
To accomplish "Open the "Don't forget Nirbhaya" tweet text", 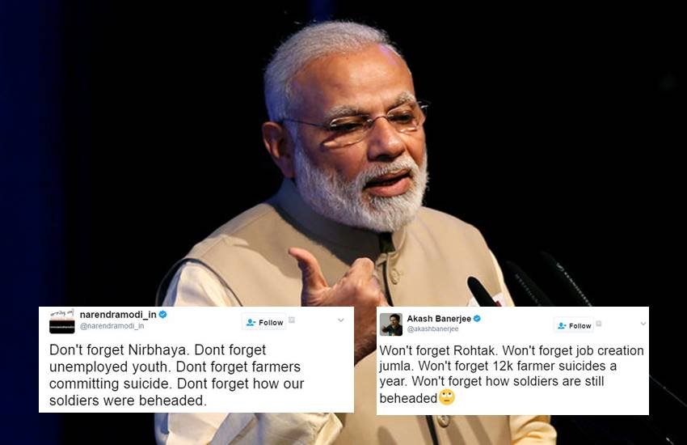I will [176, 375].
